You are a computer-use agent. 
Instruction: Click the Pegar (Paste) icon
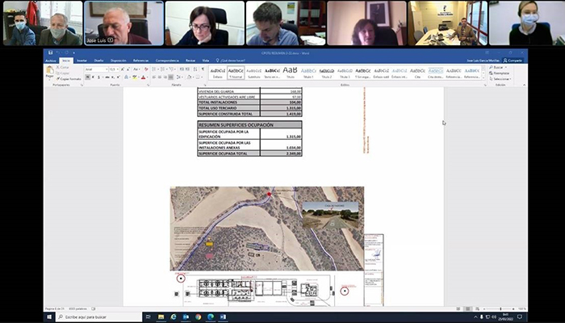(49, 72)
